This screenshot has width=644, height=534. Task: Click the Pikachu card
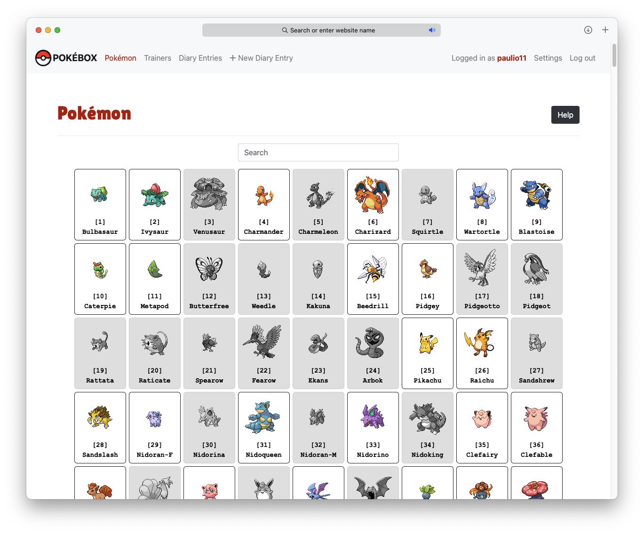pos(428,353)
